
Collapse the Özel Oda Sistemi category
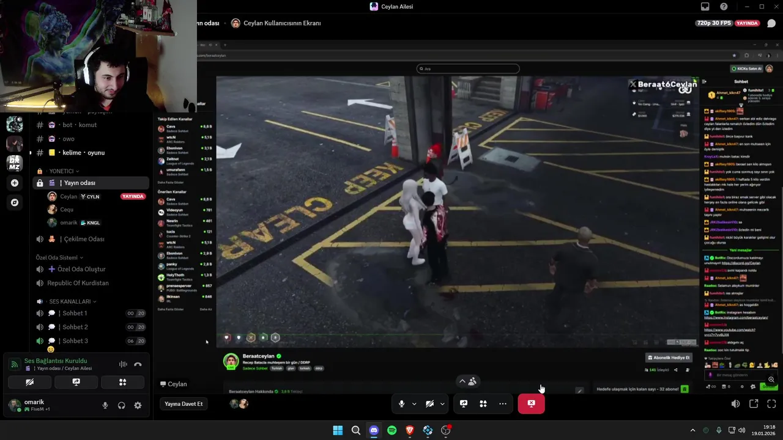point(59,257)
